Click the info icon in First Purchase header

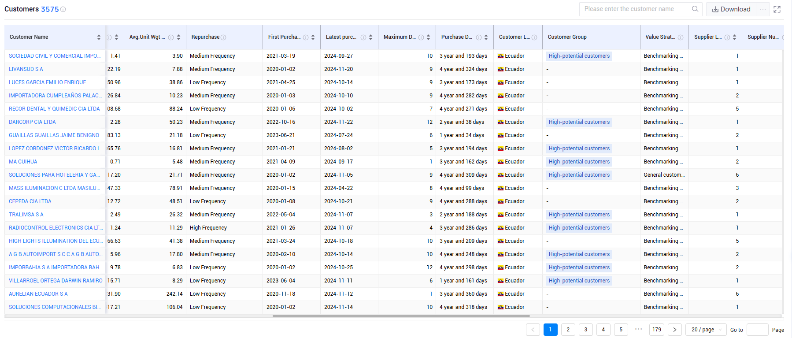[306, 37]
